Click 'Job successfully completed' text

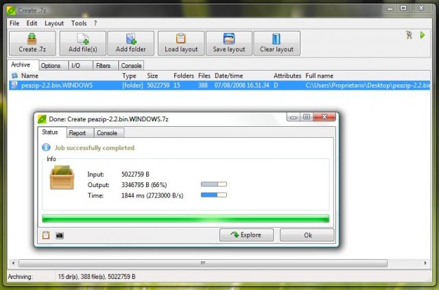pos(95,148)
